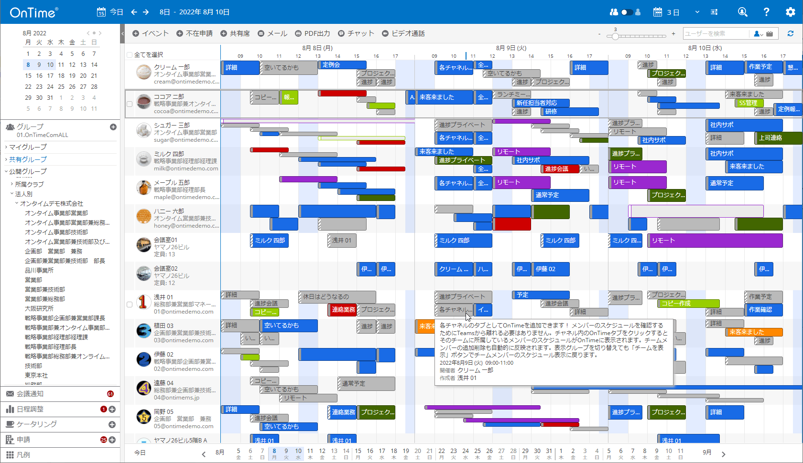Expand the マイグループ section
This screenshot has width=803, height=463.
(x=26, y=147)
